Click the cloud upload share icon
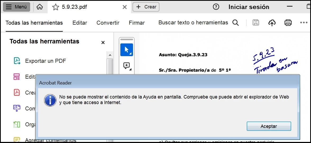 tap(272, 23)
